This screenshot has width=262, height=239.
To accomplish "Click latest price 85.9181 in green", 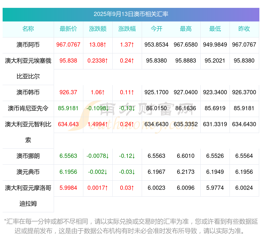I will 68,108.
